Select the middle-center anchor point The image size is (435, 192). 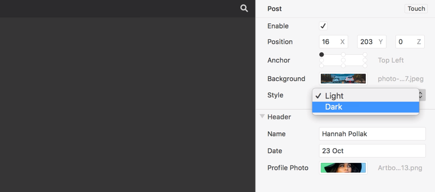[x=343, y=60]
